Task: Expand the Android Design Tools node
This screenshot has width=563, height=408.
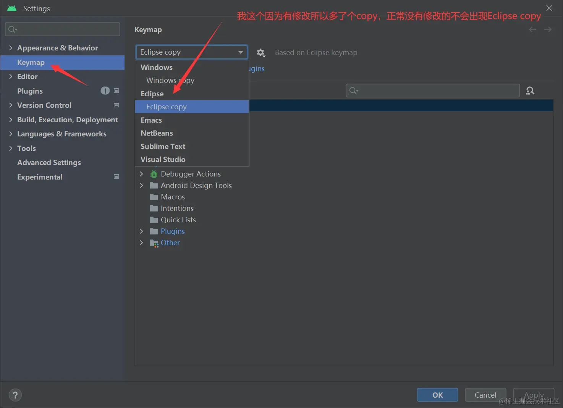Action: pos(142,185)
